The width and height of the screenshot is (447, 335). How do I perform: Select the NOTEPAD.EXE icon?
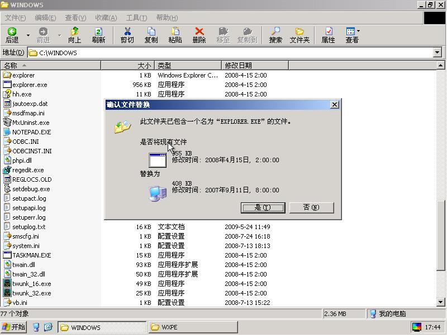[7, 132]
